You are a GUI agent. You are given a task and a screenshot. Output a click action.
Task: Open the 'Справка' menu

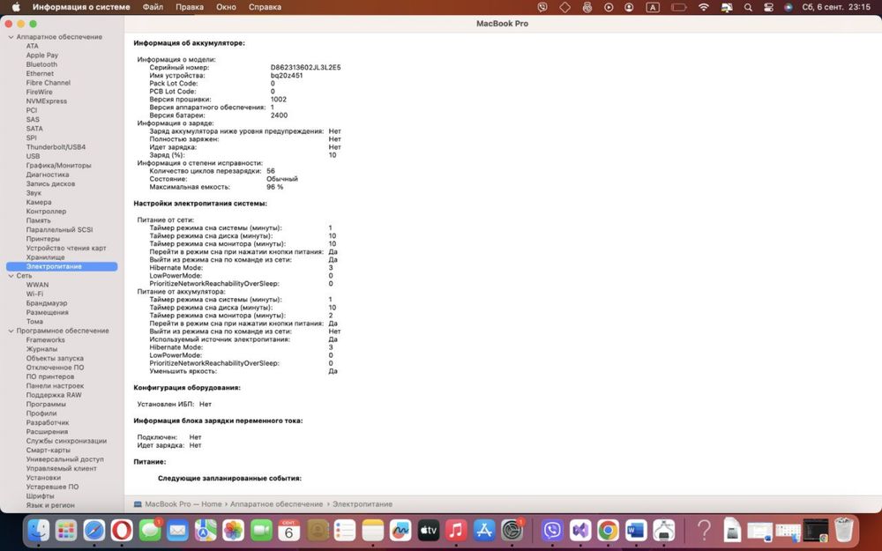tap(265, 7)
